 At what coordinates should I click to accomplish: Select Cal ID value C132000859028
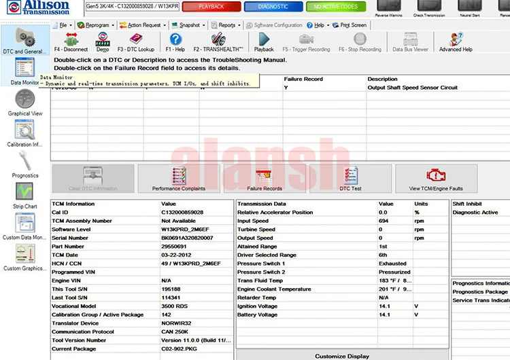tap(182, 212)
